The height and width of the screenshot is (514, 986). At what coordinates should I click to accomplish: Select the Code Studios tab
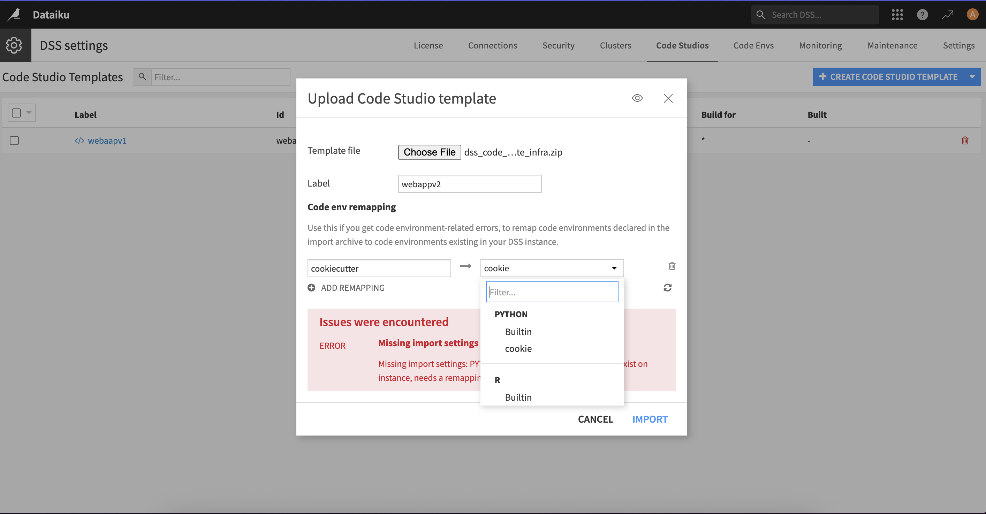(x=682, y=45)
